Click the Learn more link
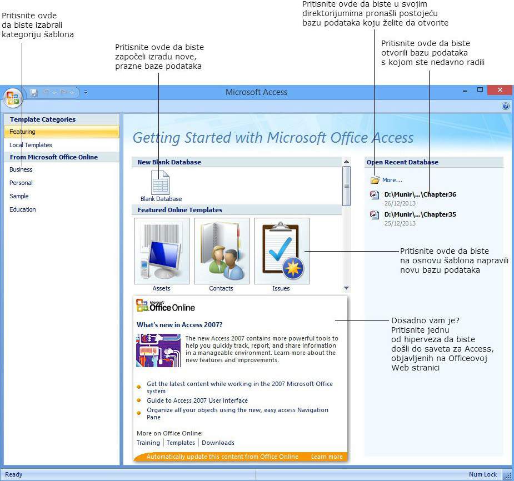The image size is (514, 481). click(x=327, y=457)
